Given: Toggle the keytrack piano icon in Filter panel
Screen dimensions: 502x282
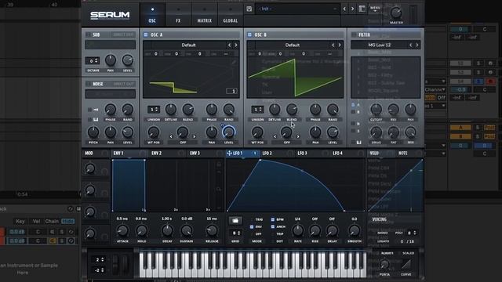Looking at the screenshot, I should click(x=358, y=143).
